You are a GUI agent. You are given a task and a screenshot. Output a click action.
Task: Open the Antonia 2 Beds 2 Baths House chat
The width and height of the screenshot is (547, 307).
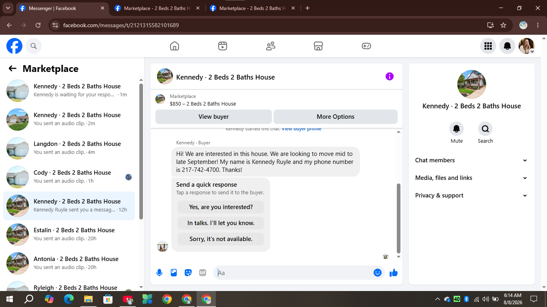pos(69,263)
